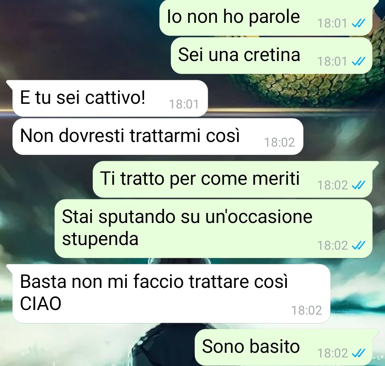Tap 18:01 timestamp on 'E tu sei cattivo!'
Viewport: 385px width, 366px height.
(x=184, y=104)
